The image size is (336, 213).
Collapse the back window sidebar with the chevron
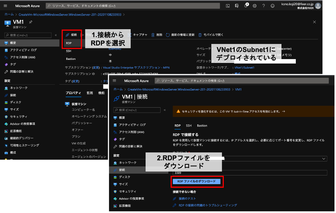(x=56, y=35)
